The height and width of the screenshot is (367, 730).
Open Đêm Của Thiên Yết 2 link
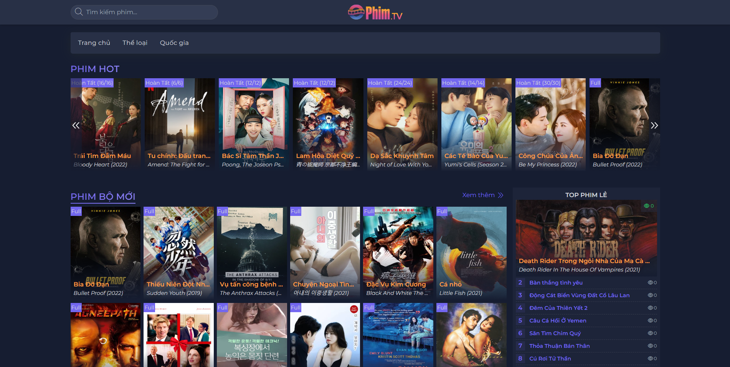point(558,308)
